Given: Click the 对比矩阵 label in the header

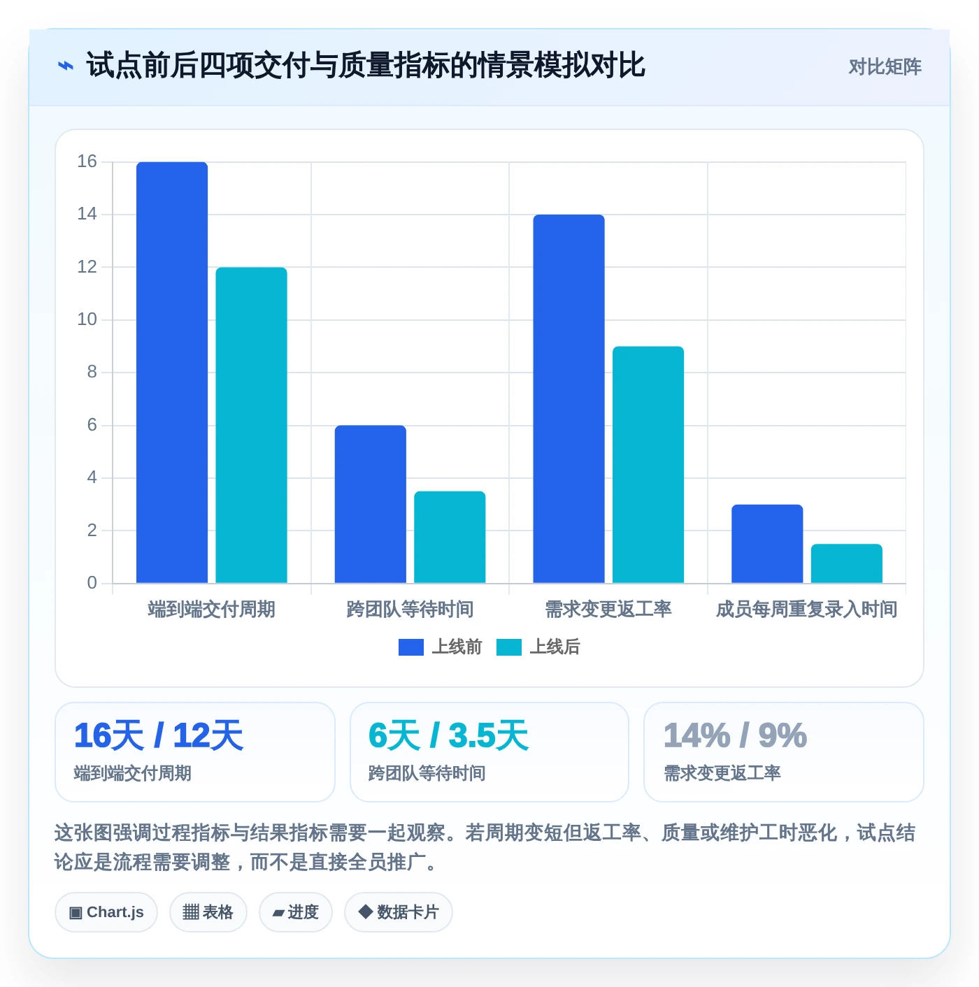Looking at the screenshot, I should [x=885, y=67].
